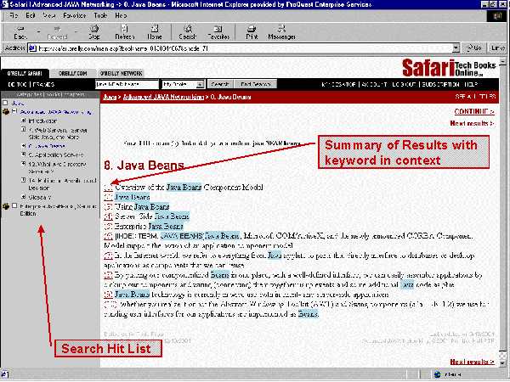The image size is (510, 382).
Task: Select the O'REILLY SAFARI tab
Action: point(25,73)
